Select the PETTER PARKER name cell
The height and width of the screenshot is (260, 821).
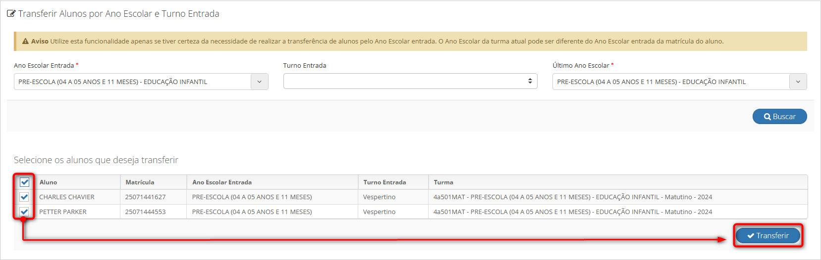point(63,212)
